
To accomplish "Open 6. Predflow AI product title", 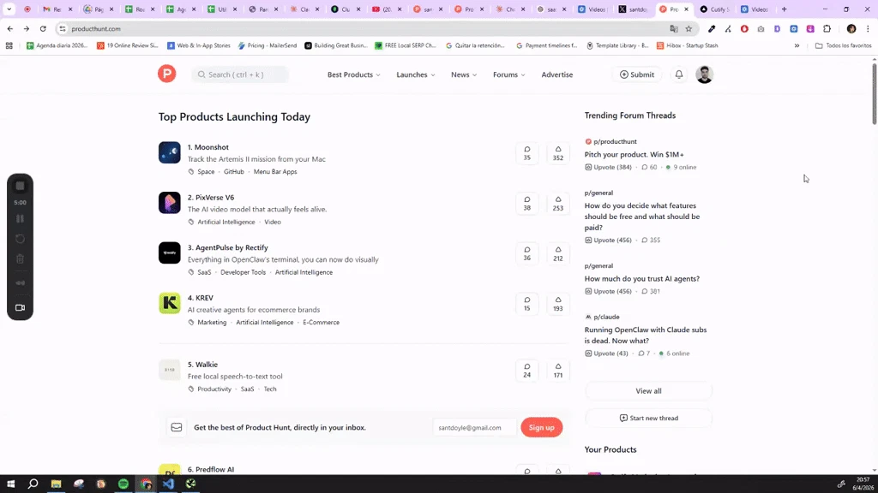I will point(211,470).
